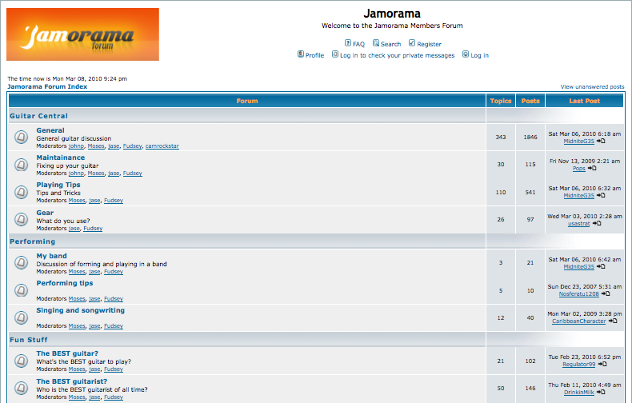The image size is (632, 403).
Task: Click The BEST guitar? forum status icon
Action: 21,361
